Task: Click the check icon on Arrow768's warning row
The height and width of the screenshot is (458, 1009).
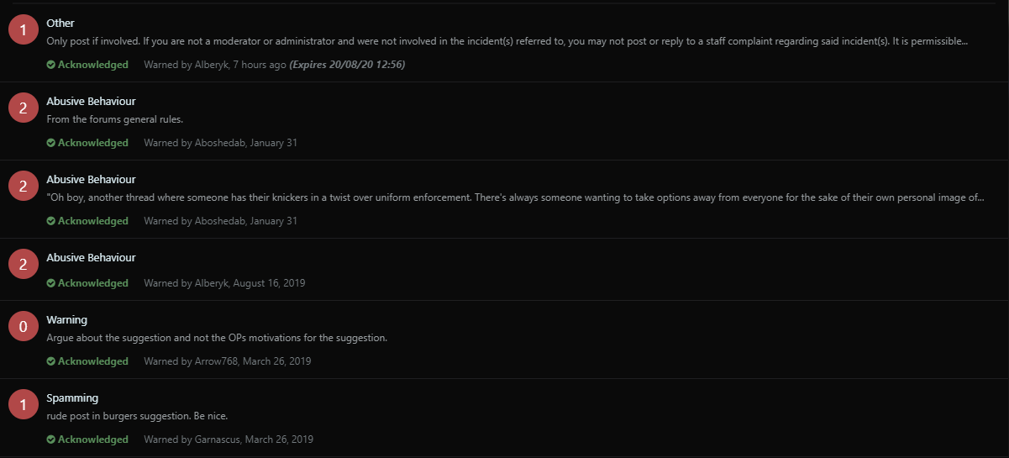Action: pyautogui.click(x=51, y=361)
